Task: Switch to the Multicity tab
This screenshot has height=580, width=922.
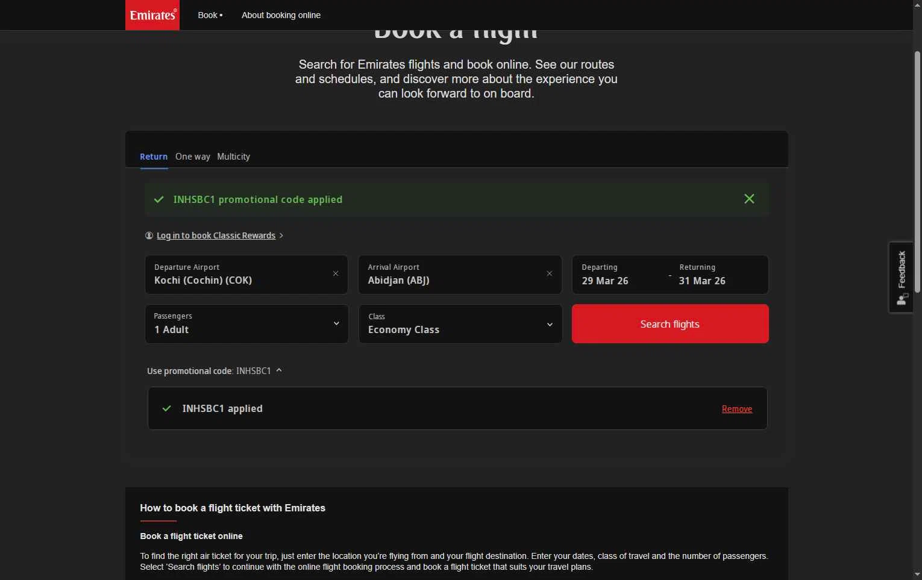Action: point(233,157)
